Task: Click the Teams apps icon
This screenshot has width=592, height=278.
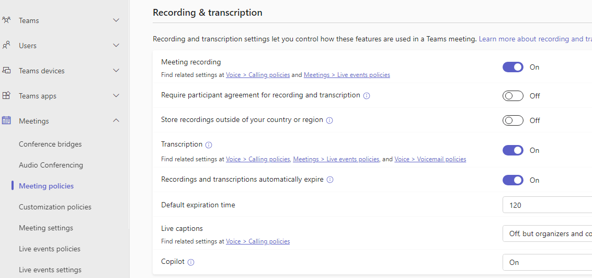Action: coord(6,96)
